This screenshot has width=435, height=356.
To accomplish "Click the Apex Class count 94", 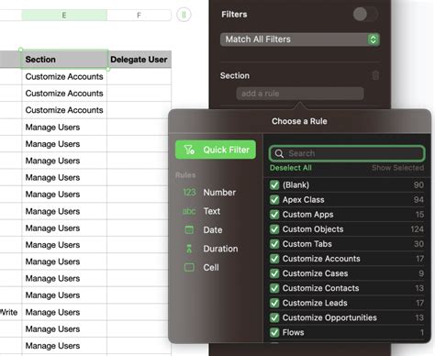I will [x=418, y=200].
